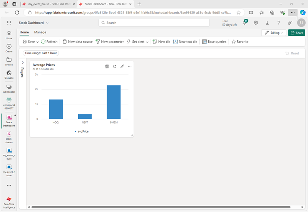Screen dimensions: 308x212
Task: Open Base queries
Action: point(214,42)
